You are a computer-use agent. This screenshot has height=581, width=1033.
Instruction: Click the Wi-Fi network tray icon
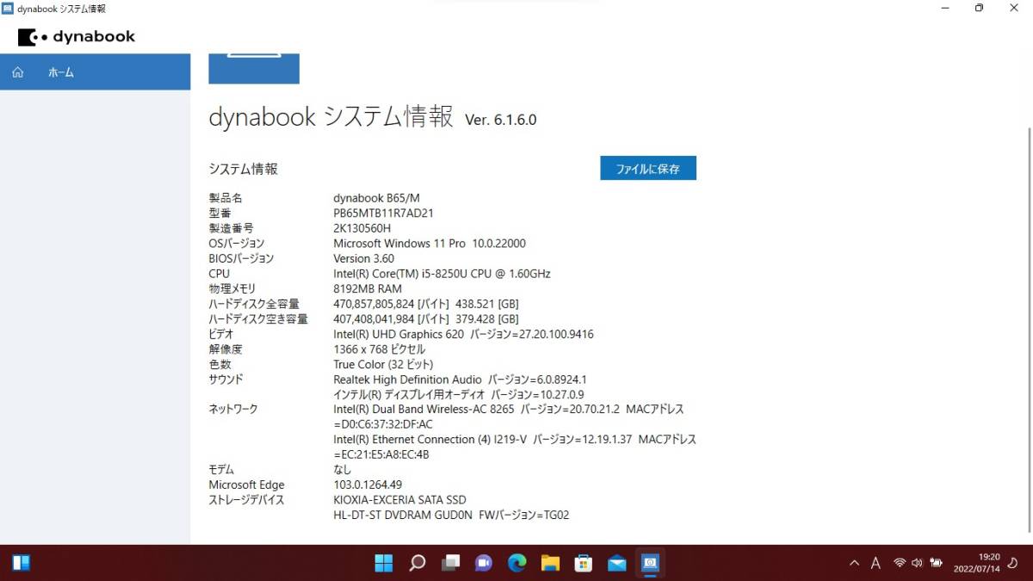[x=900, y=563]
